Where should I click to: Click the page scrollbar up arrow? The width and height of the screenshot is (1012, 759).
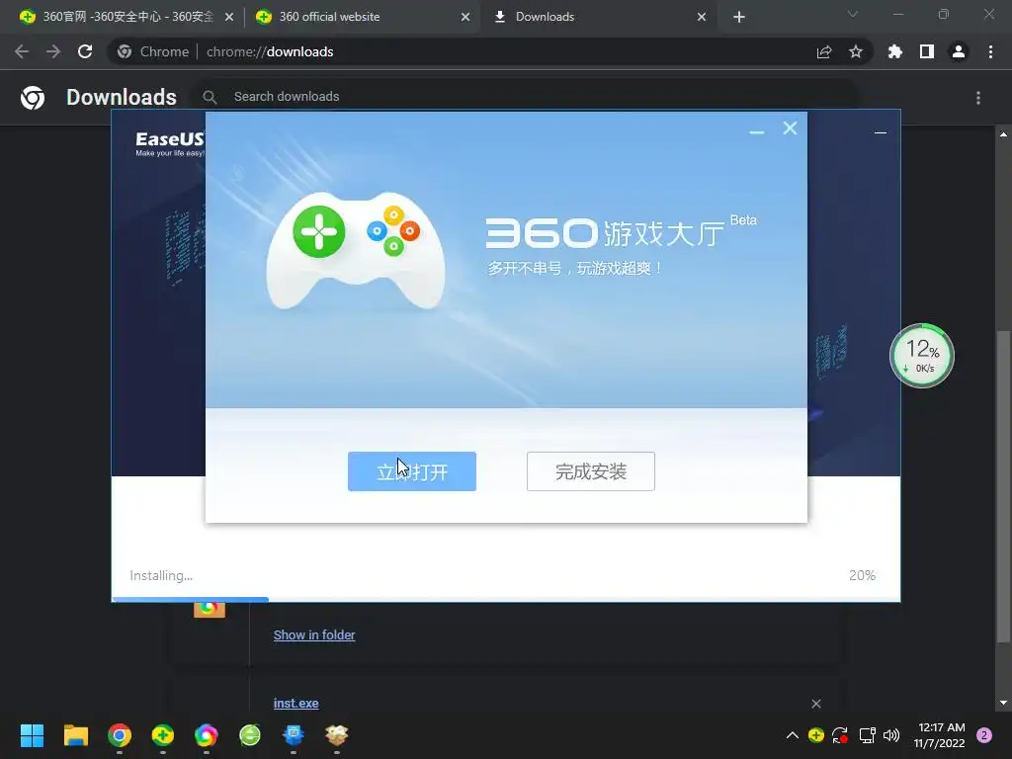tap(1003, 134)
